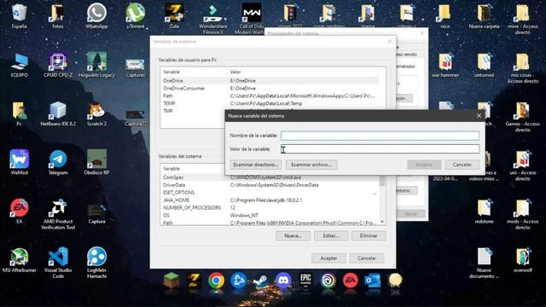
Task: Open Outlook in dock
Action: point(373,281)
